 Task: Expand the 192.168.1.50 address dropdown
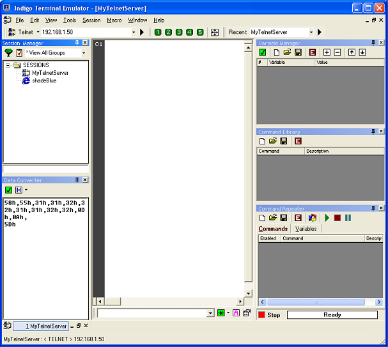coord(134,32)
